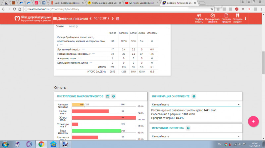Image resolution: width=265 pixels, height=148 pixels.
Task: Open the date picker calendar icon
Action: [x=118, y=18]
